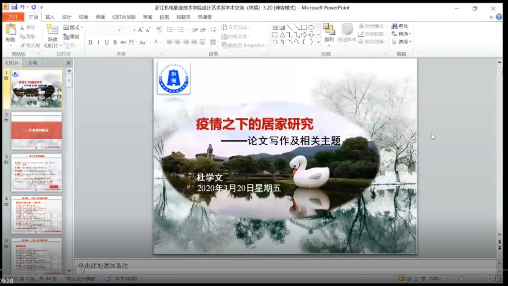Start Slide Show from the status bar icon

pos(423,278)
